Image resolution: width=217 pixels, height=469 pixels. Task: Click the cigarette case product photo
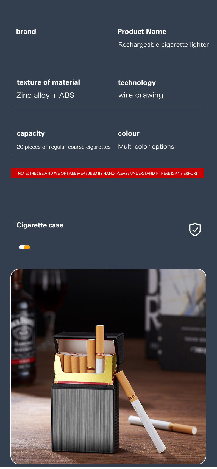point(108,366)
